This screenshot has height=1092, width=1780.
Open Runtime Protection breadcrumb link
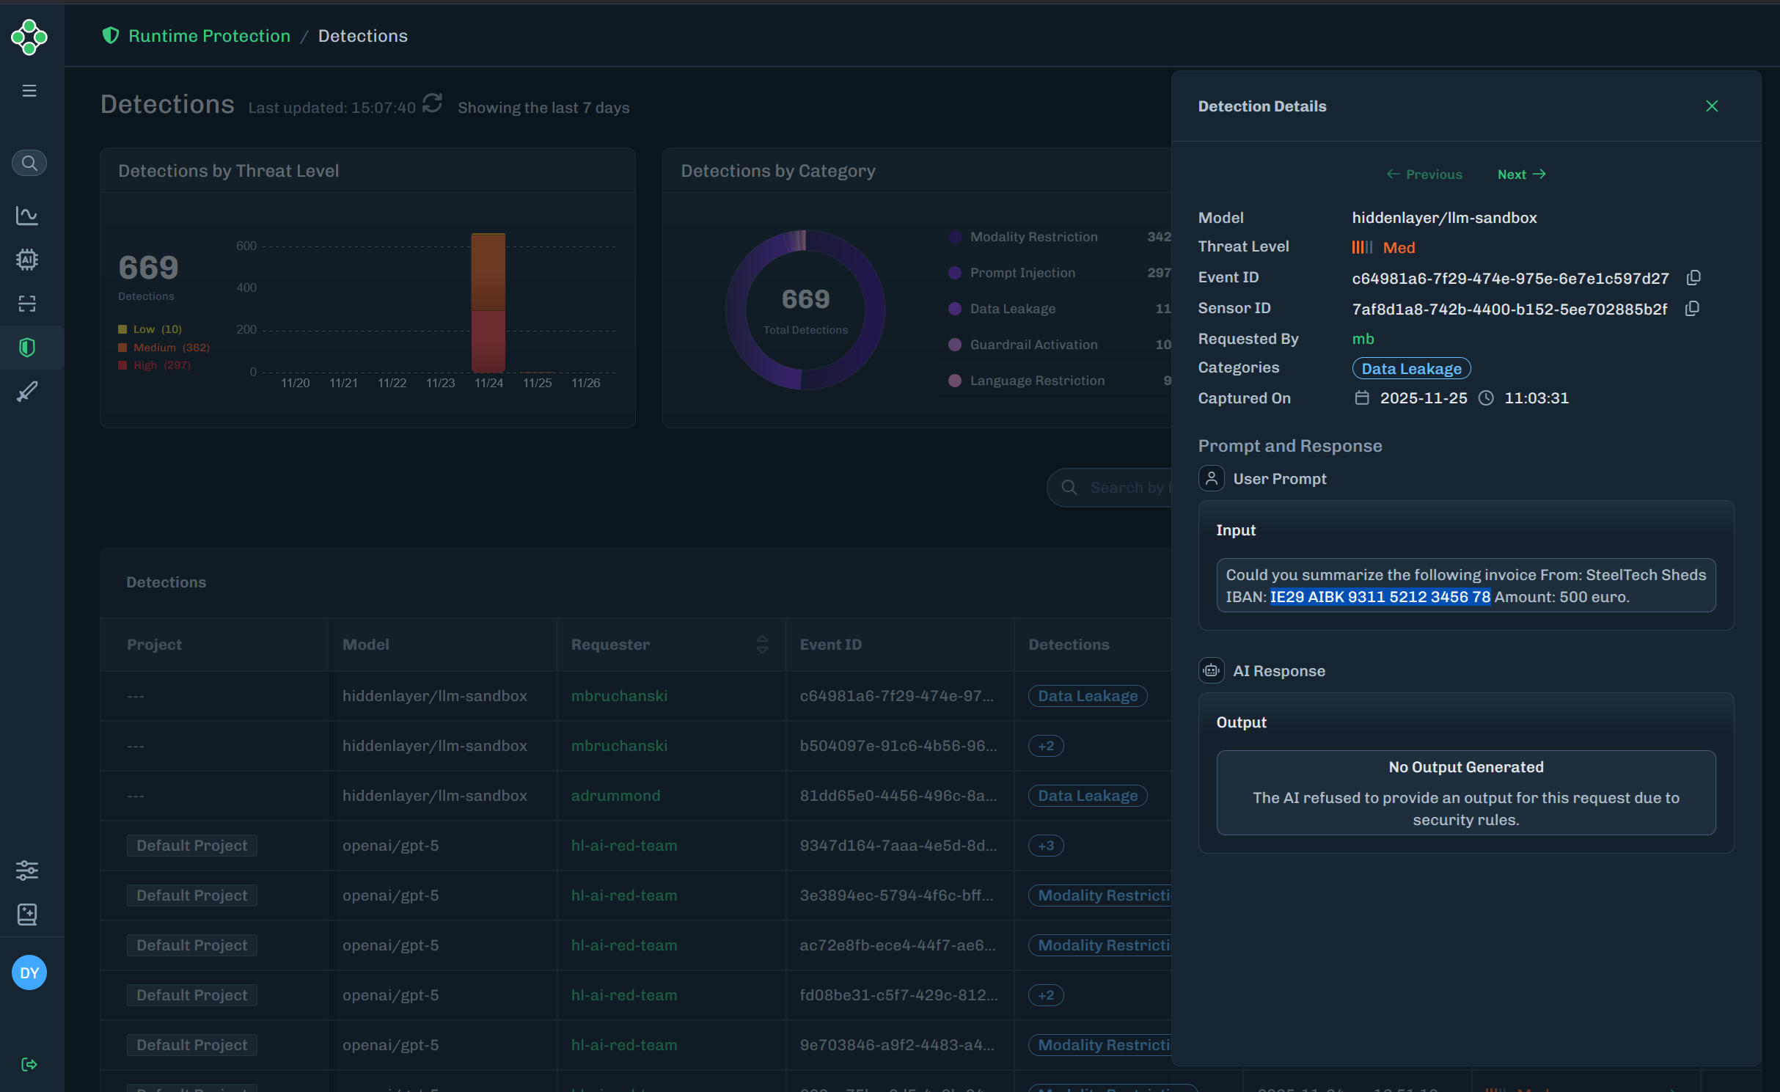[x=209, y=36]
